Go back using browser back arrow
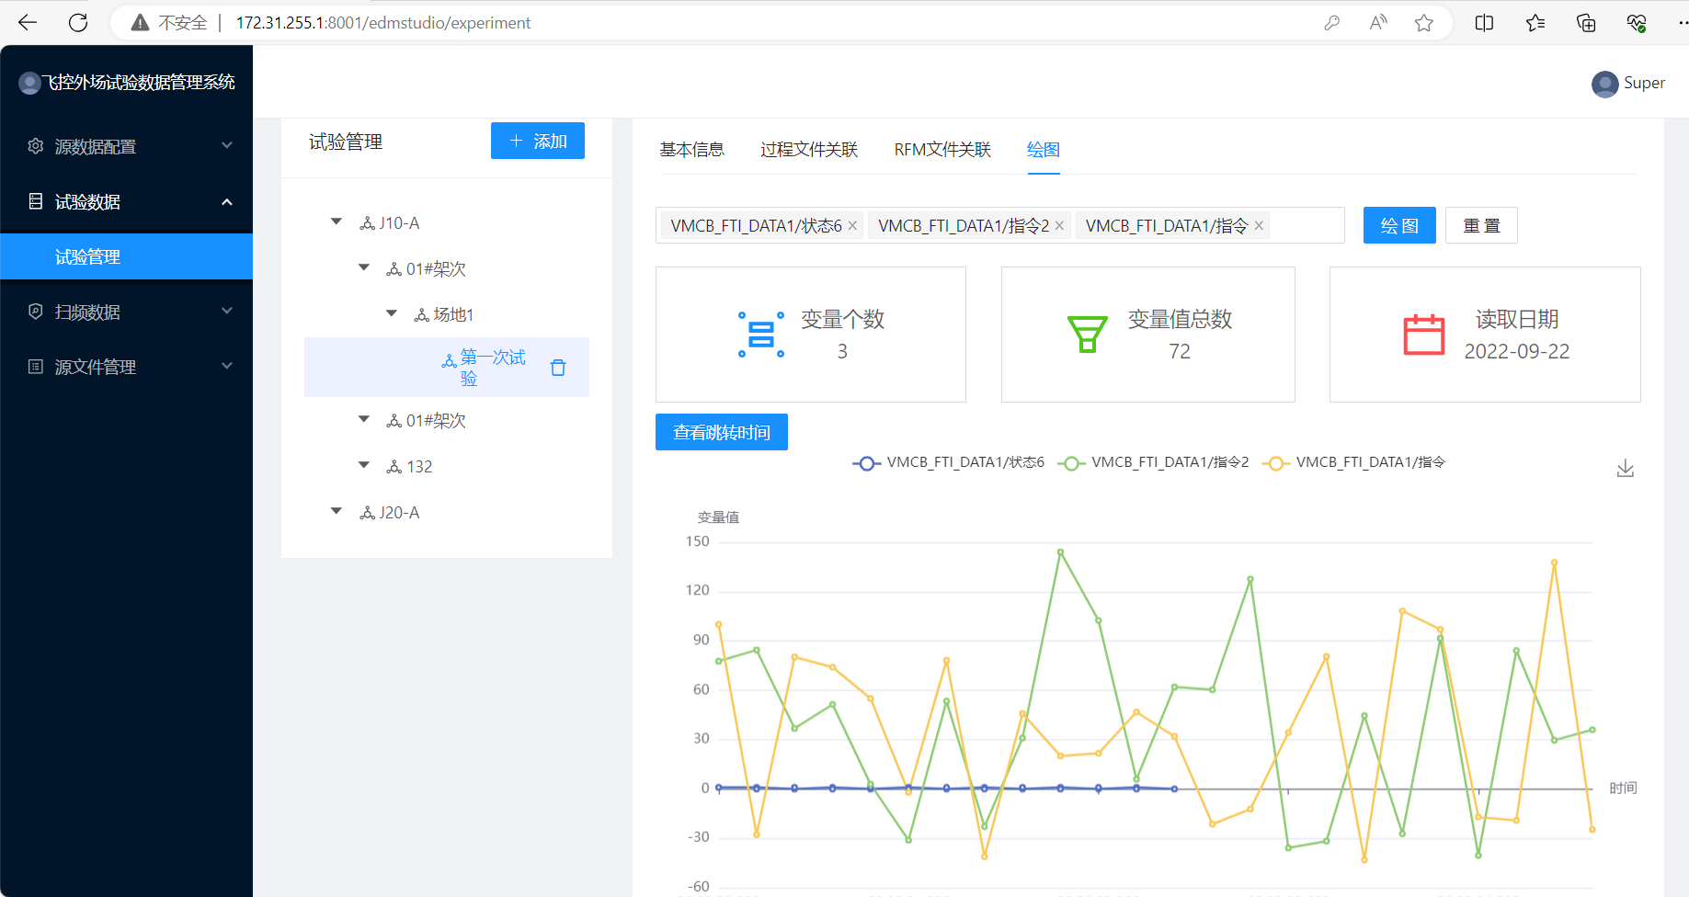Screen dimensions: 1689x897 click(28, 23)
